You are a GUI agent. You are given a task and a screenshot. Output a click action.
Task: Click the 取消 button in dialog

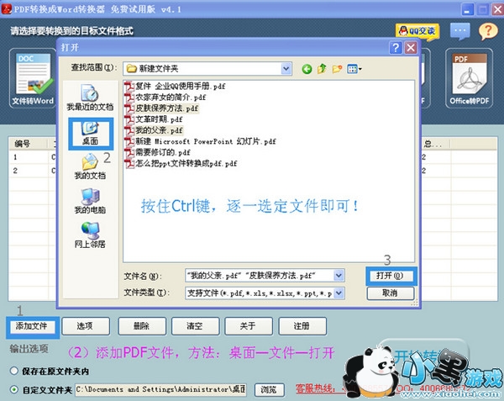click(x=391, y=293)
